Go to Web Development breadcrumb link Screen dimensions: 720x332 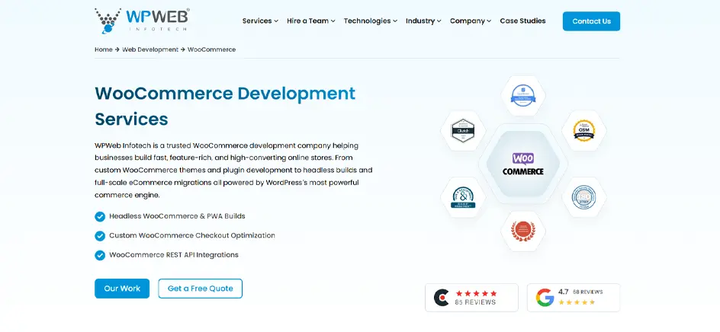150,49
